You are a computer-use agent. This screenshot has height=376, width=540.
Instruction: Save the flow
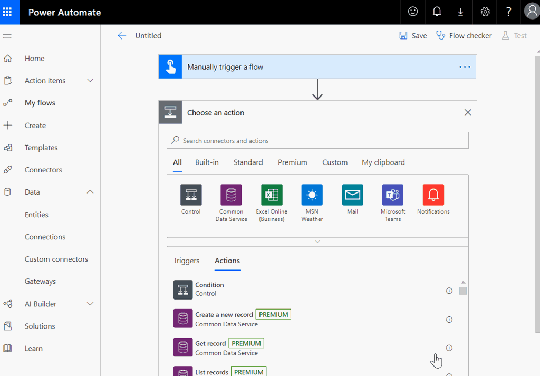tap(413, 36)
